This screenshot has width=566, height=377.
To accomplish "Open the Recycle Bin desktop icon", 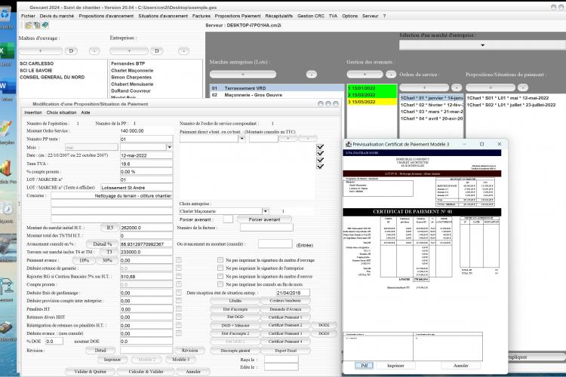I will click(x=5, y=14).
